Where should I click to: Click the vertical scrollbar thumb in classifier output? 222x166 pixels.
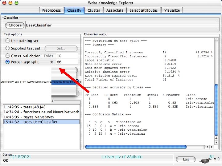pos(216,110)
